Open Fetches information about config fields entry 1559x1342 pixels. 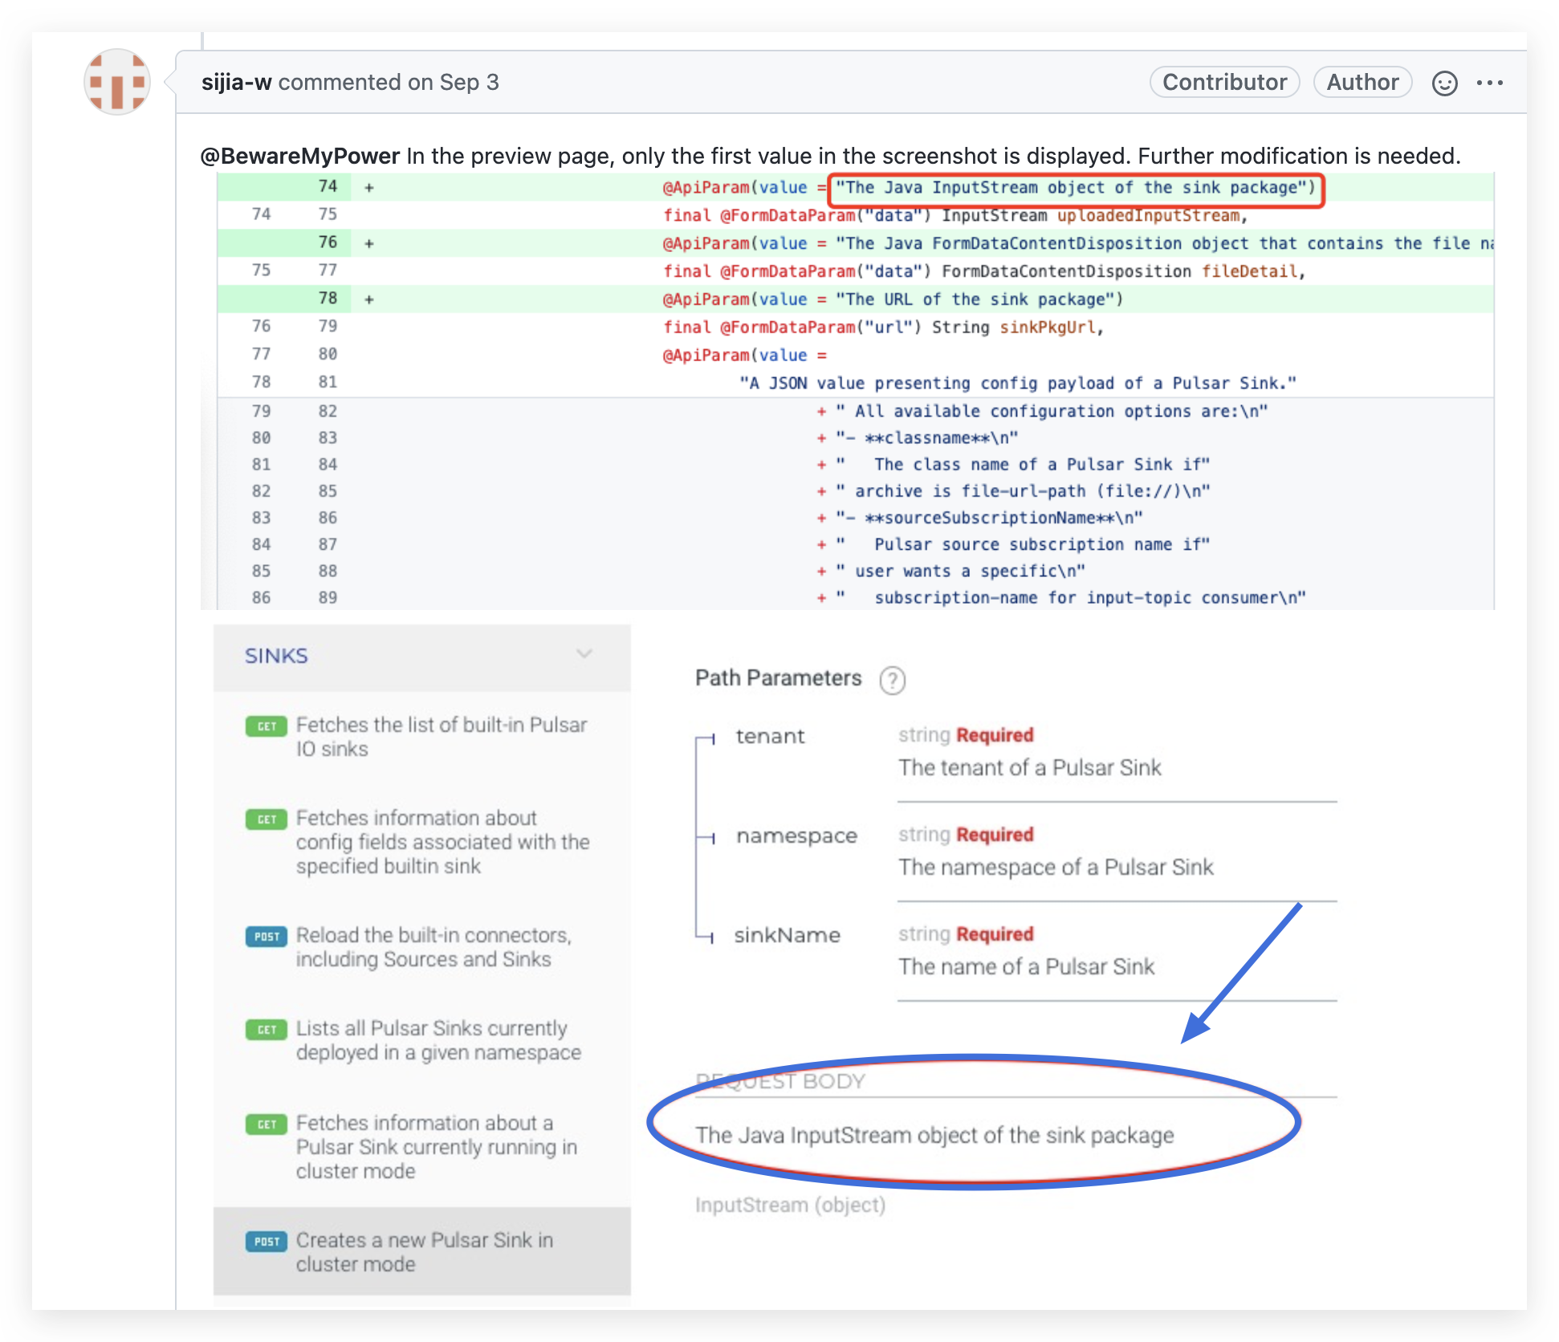tap(442, 841)
